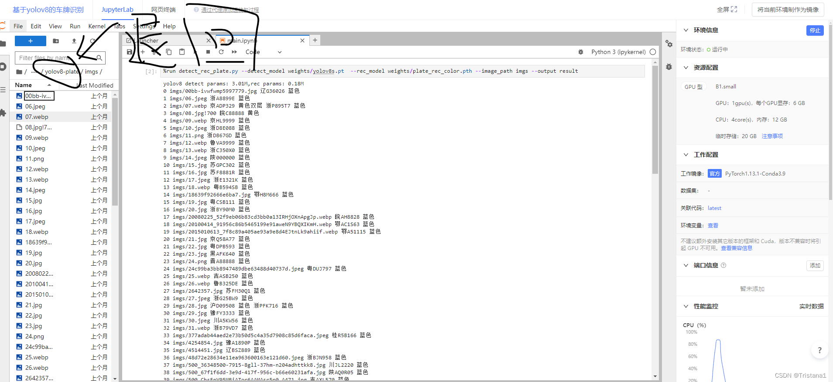This screenshot has width=833, height=382.
Task: Click the Python 3 (ipykernel) kernel name
Action: [618, 52]
